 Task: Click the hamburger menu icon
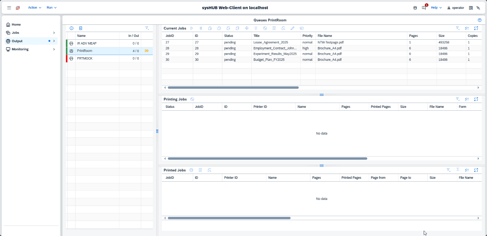9,8
